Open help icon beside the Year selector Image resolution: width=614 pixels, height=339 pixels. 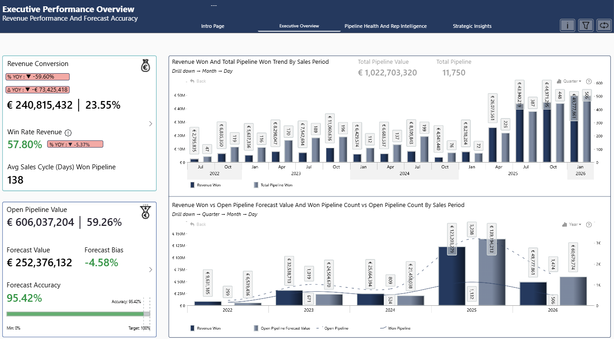(589, 225)
